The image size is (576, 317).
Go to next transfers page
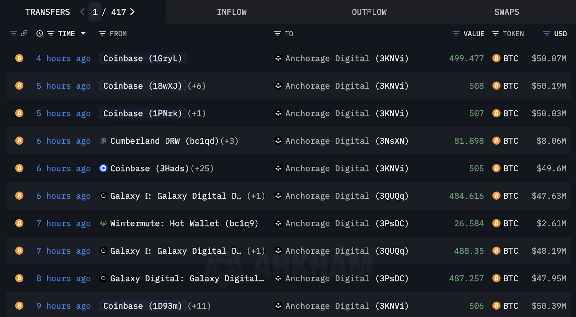pyautogui.click(x=132, y=12)
